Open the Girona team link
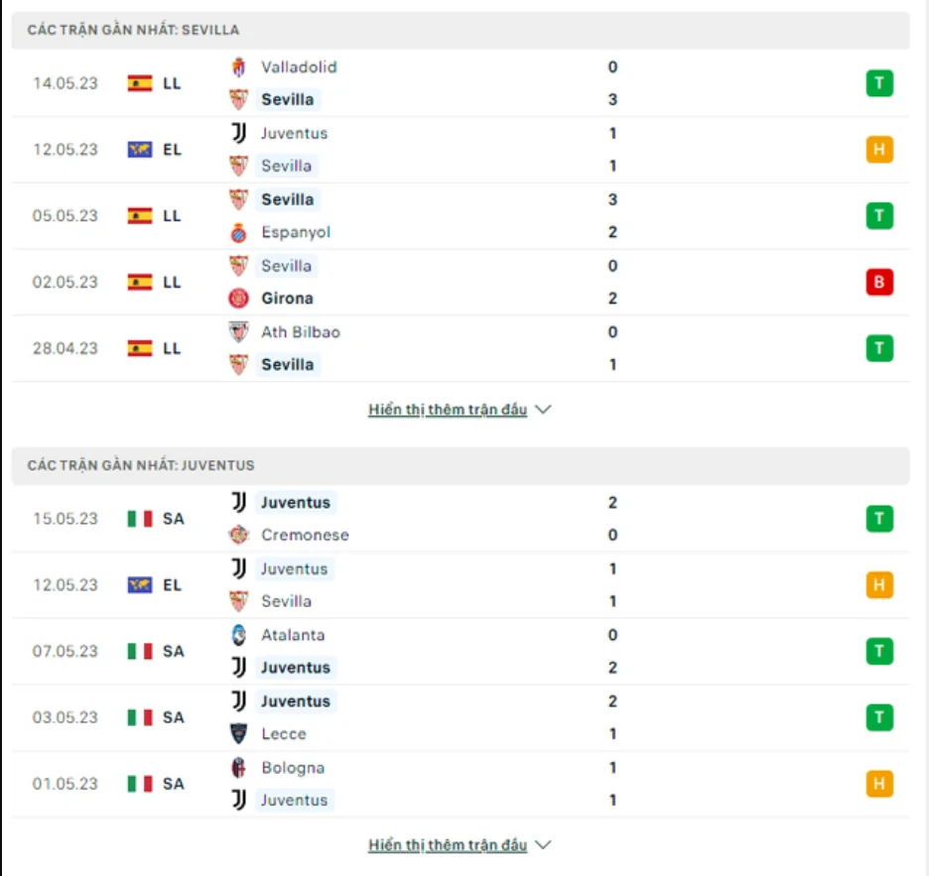The height and width of the screenshot is (876, 929). (x=287, y=299)
